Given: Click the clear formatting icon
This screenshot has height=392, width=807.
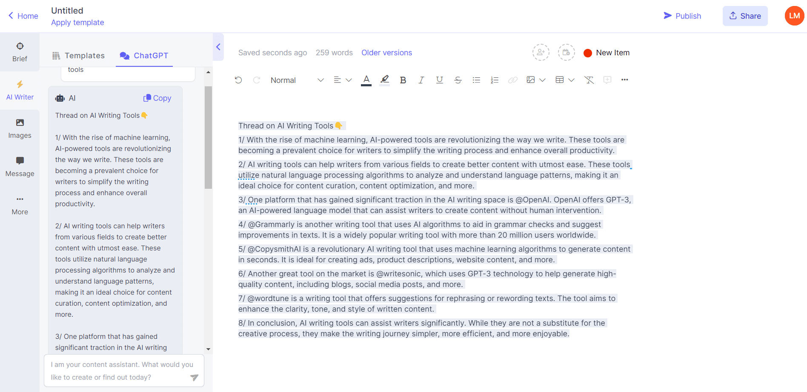Looking at the screenshot, I should pyautogui.click(x=589, y=80).
